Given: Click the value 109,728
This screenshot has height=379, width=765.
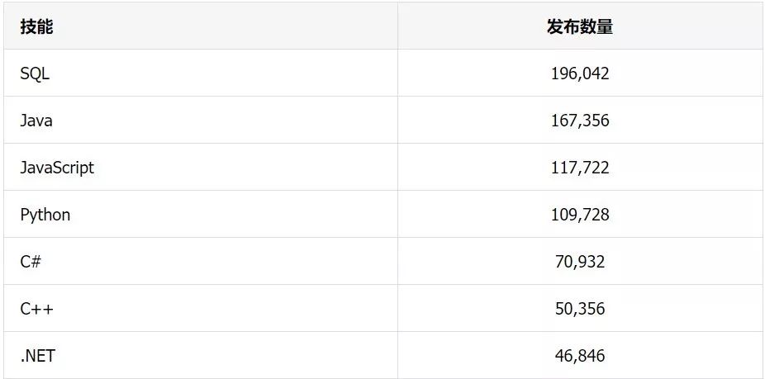Looking at the screenshot, I should [580, 215].
